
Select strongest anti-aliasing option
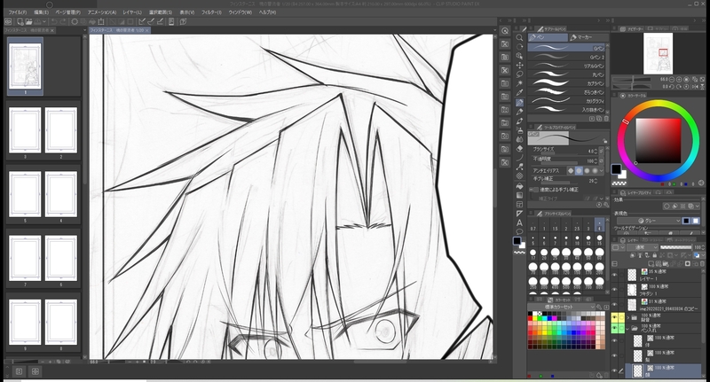pos(595,171)
